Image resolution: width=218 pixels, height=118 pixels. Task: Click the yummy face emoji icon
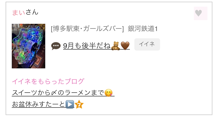pyautogui.click(x=108, y=93)
